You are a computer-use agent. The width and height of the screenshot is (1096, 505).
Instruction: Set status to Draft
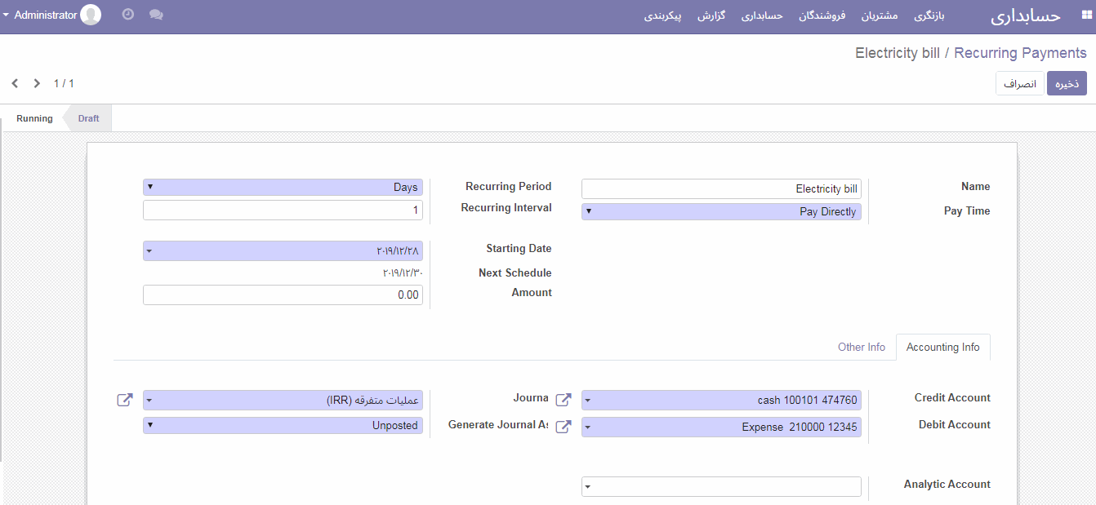pos(88,118)
